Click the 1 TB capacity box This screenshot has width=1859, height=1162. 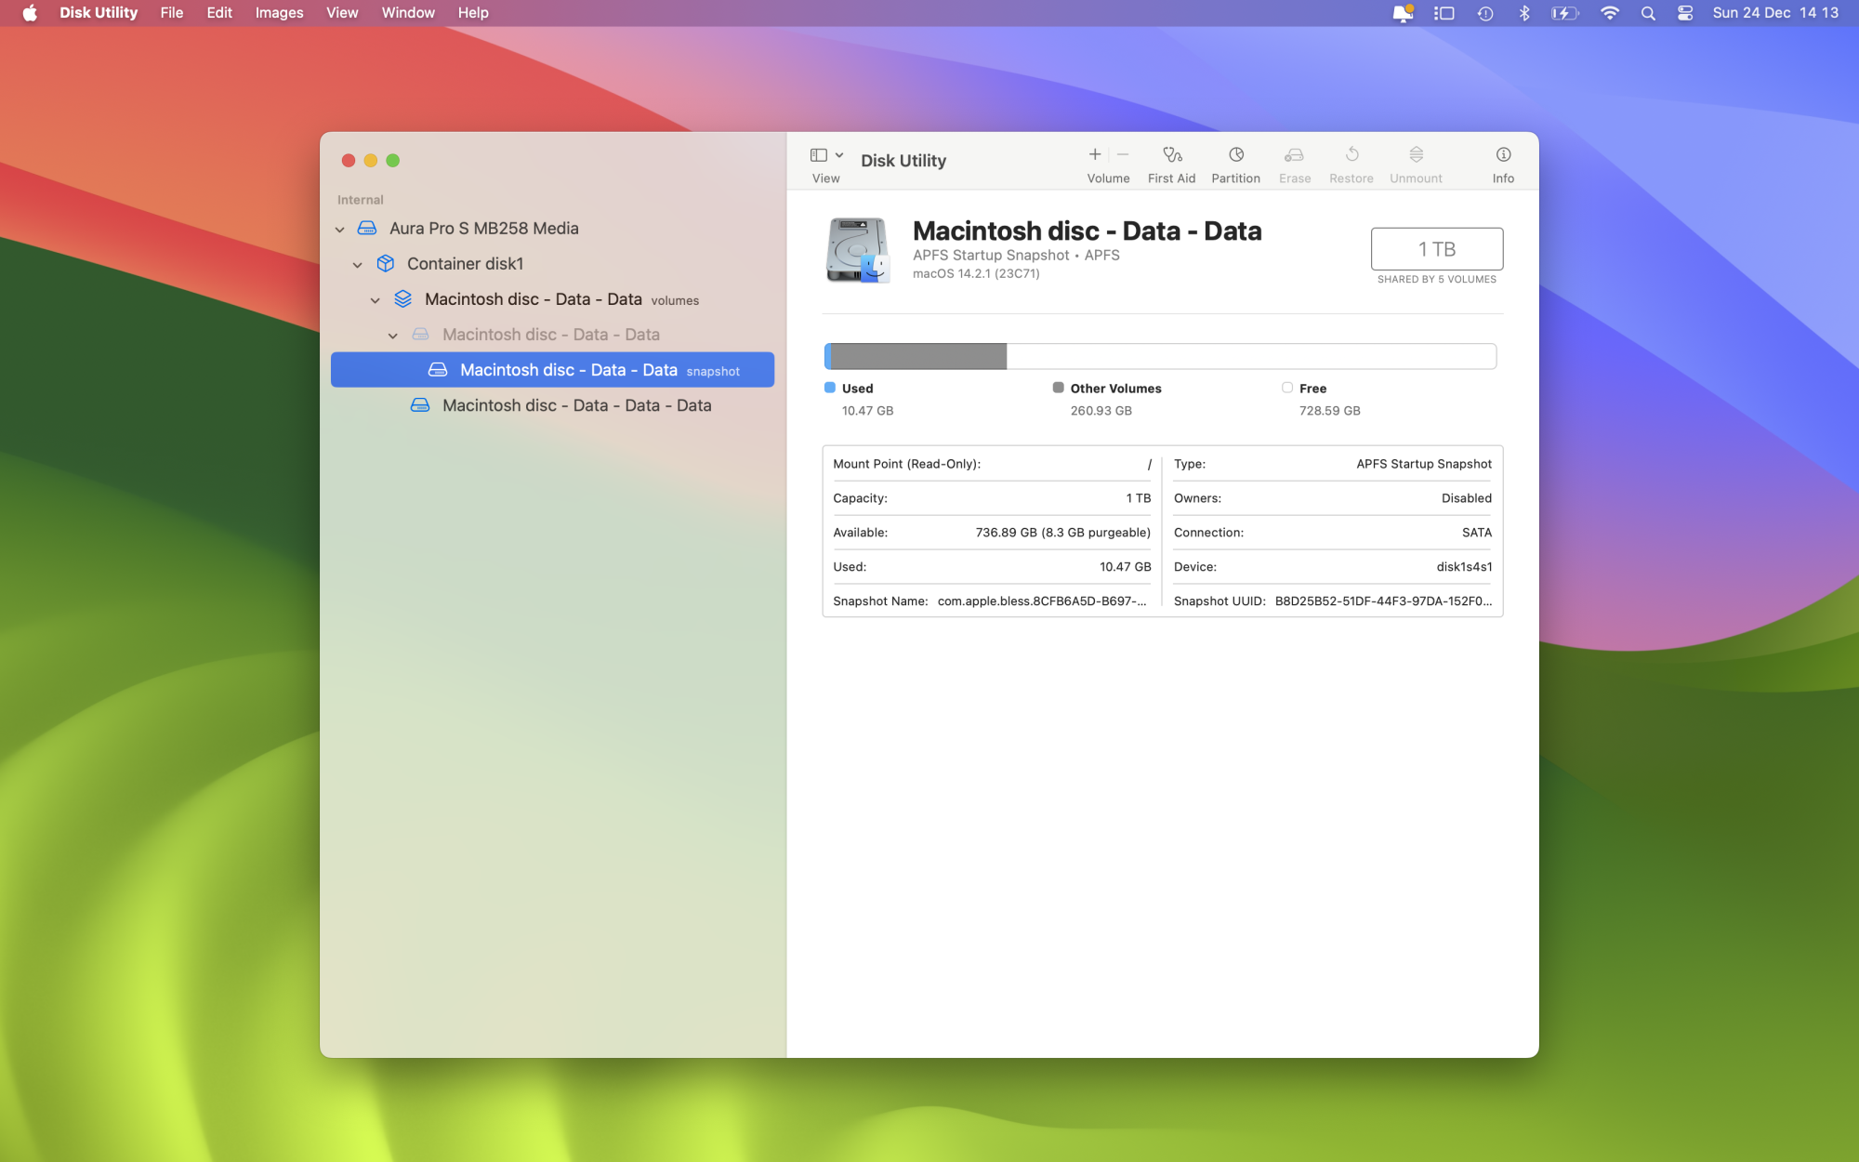click(1436, 249)
